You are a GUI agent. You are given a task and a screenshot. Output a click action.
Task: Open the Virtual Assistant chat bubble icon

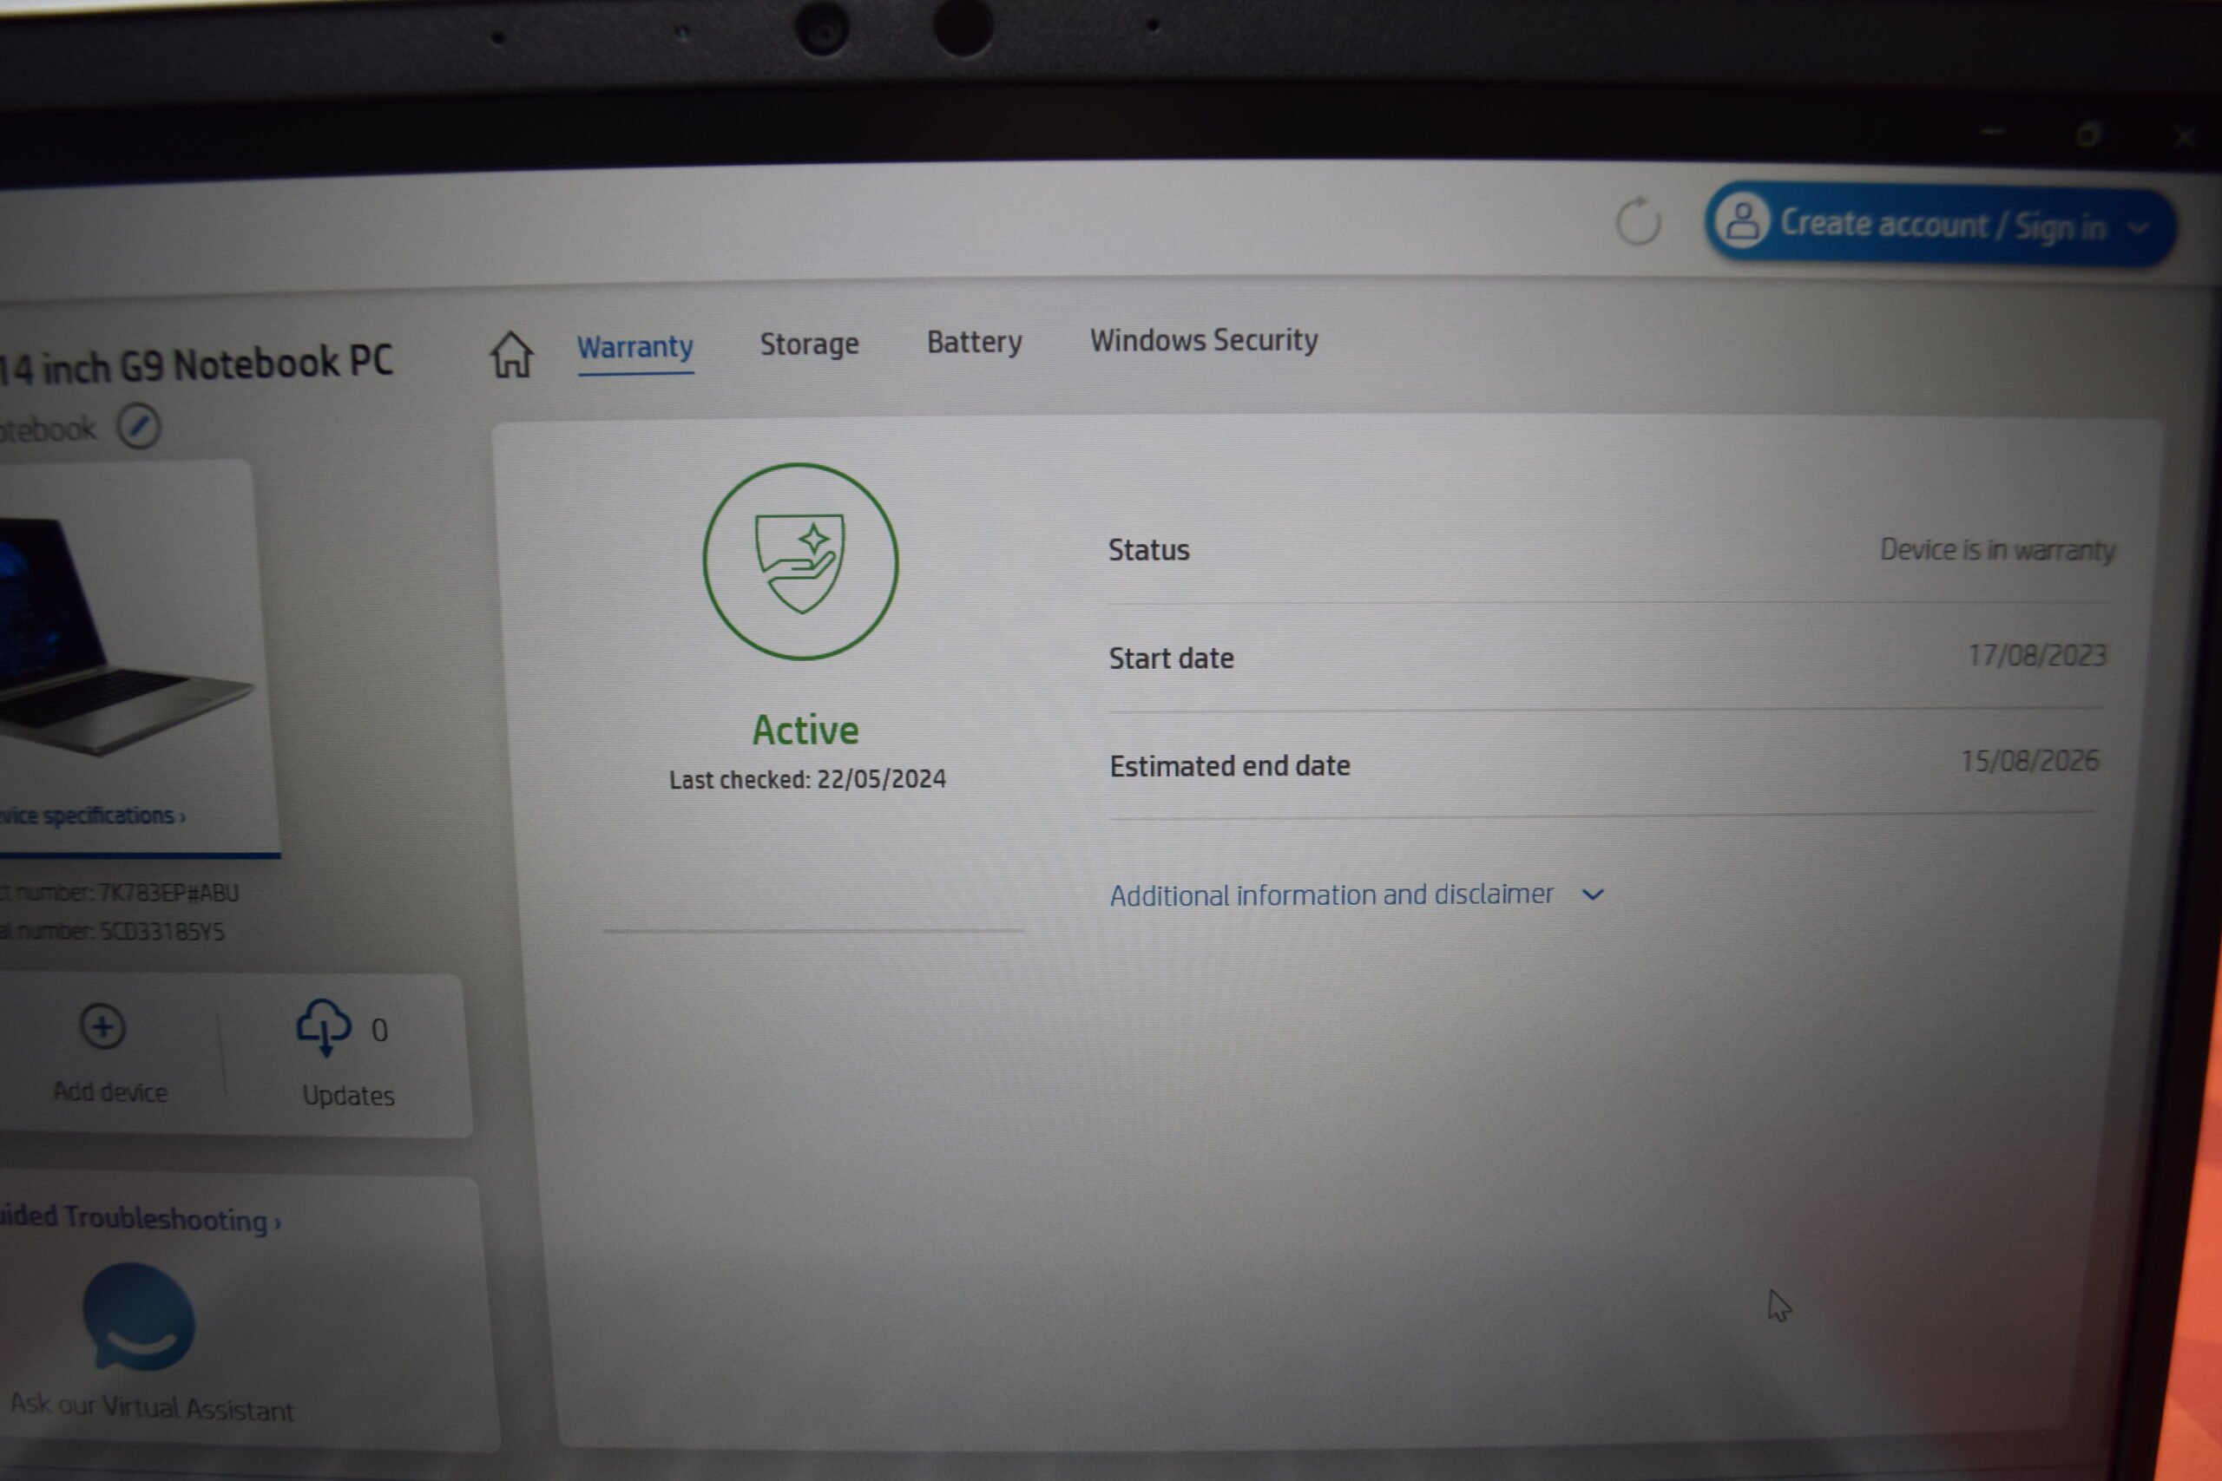pyautogui.click(x=139, y=1317)
